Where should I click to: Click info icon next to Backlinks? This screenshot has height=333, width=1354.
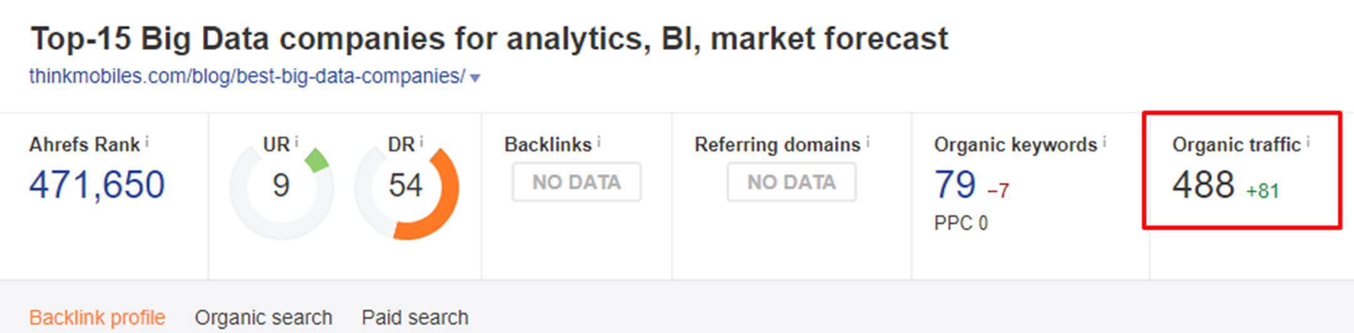click(599, 142)
